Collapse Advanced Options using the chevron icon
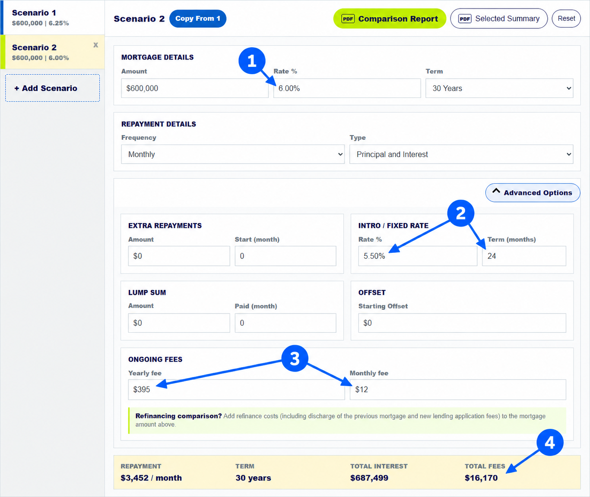 [x=496, y=191]
